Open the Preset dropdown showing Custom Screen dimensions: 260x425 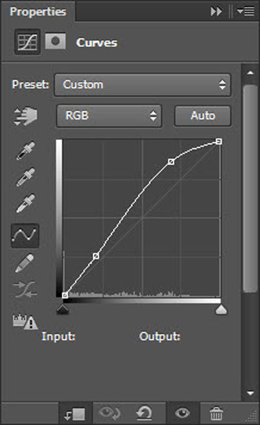[143, 85]
